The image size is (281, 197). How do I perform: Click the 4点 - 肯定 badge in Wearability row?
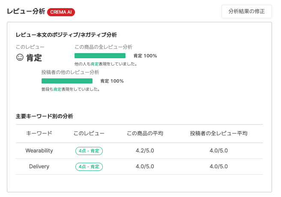89,151
